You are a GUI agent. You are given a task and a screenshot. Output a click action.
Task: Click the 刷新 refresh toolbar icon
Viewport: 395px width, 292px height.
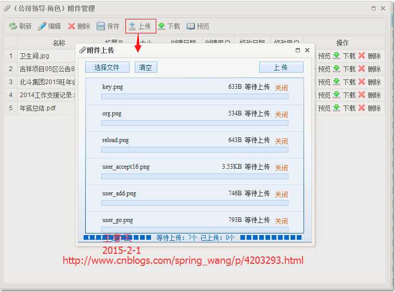[x=13, y=26]
